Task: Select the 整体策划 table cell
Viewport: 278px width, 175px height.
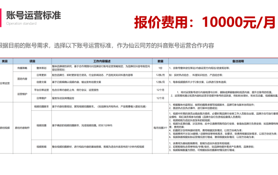Action: point(41,68)
